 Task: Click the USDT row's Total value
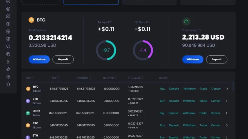pyautogui.click(x=58, y=113)
